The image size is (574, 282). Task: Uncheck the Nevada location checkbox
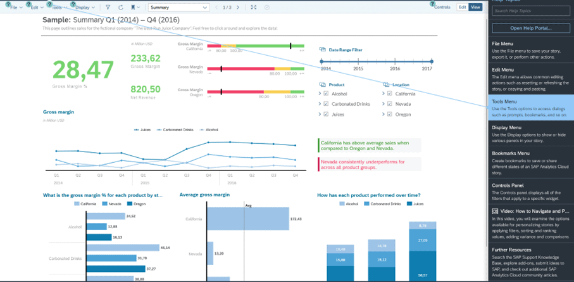pos(390,104)
